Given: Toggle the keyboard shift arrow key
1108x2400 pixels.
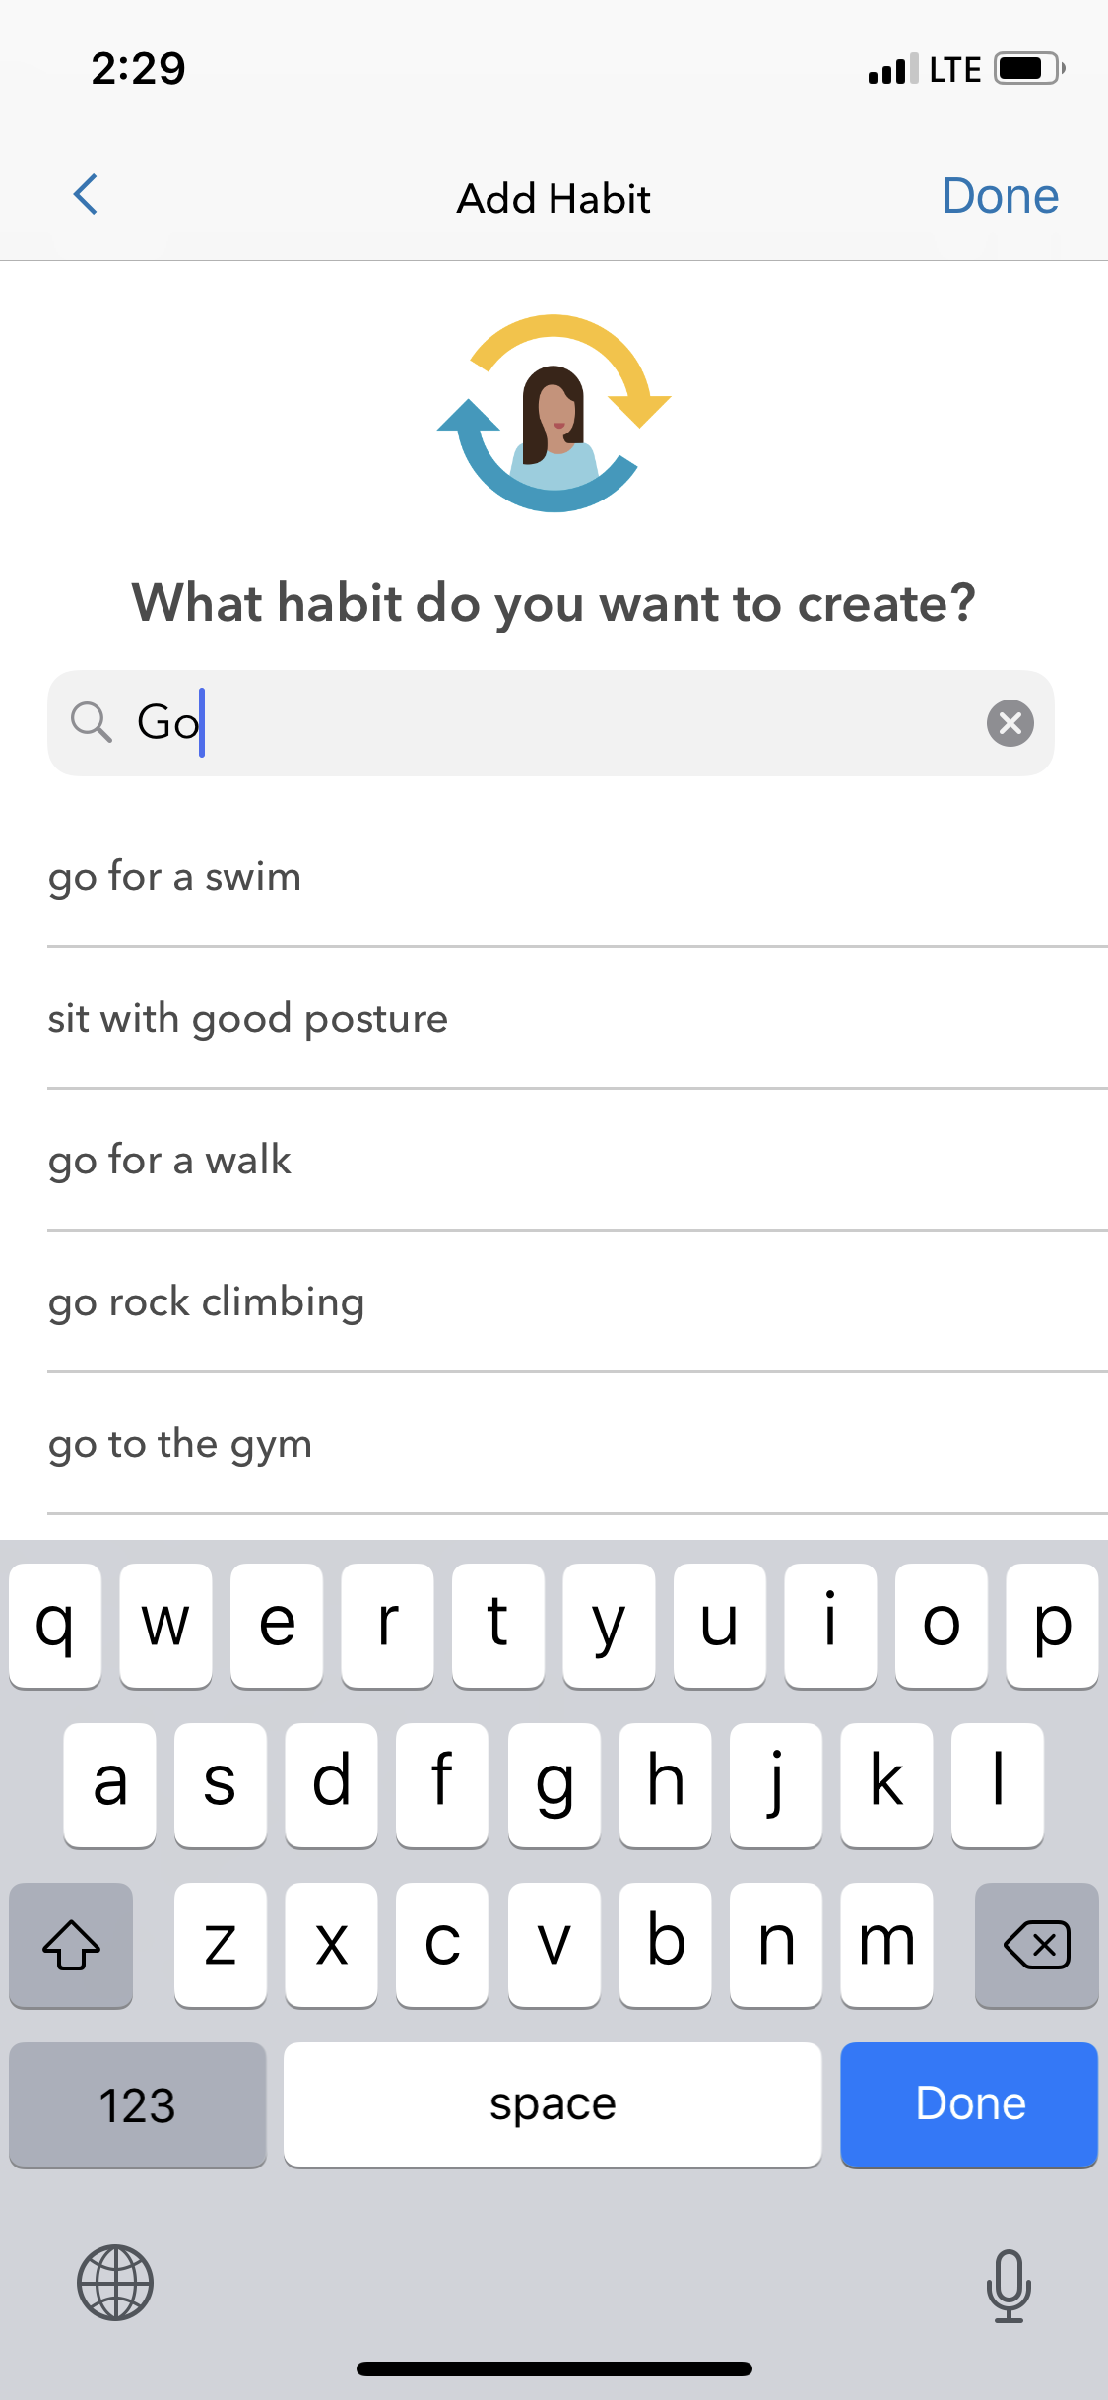Looking at the screenshot, I should pos(71,1945).
